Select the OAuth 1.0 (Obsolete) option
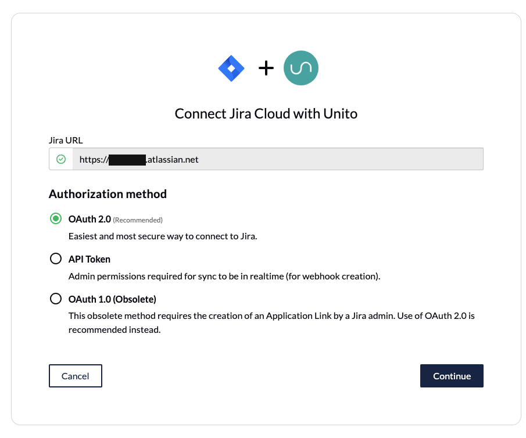 click(56, 298)
